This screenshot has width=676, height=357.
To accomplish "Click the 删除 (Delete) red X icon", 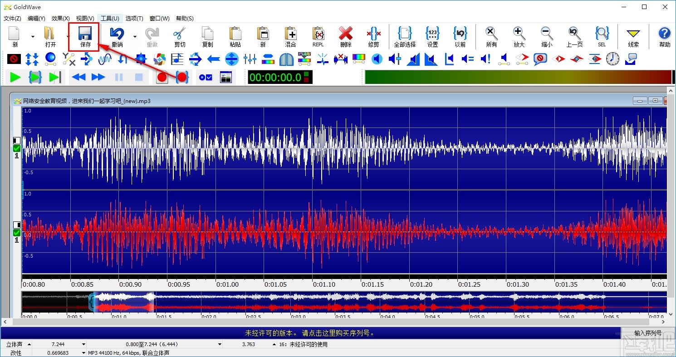I will [x=346, y=33].
